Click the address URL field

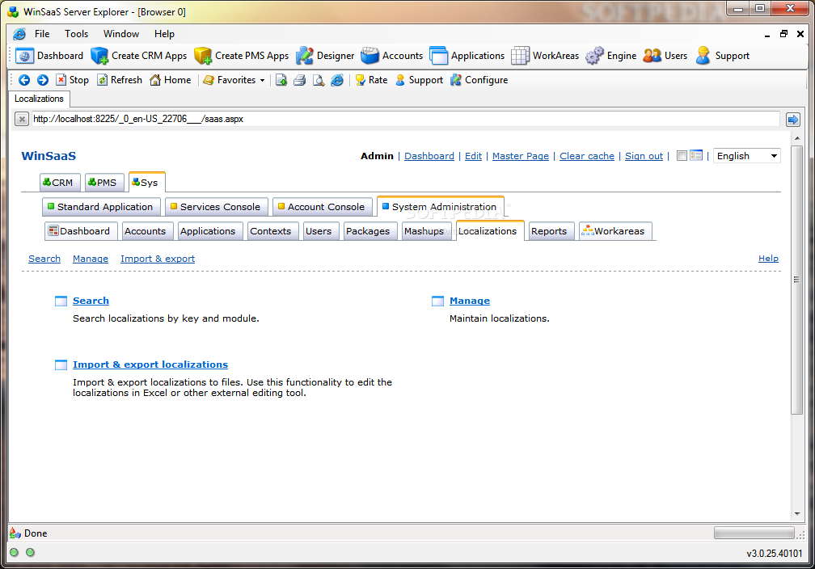click(405, 119)
